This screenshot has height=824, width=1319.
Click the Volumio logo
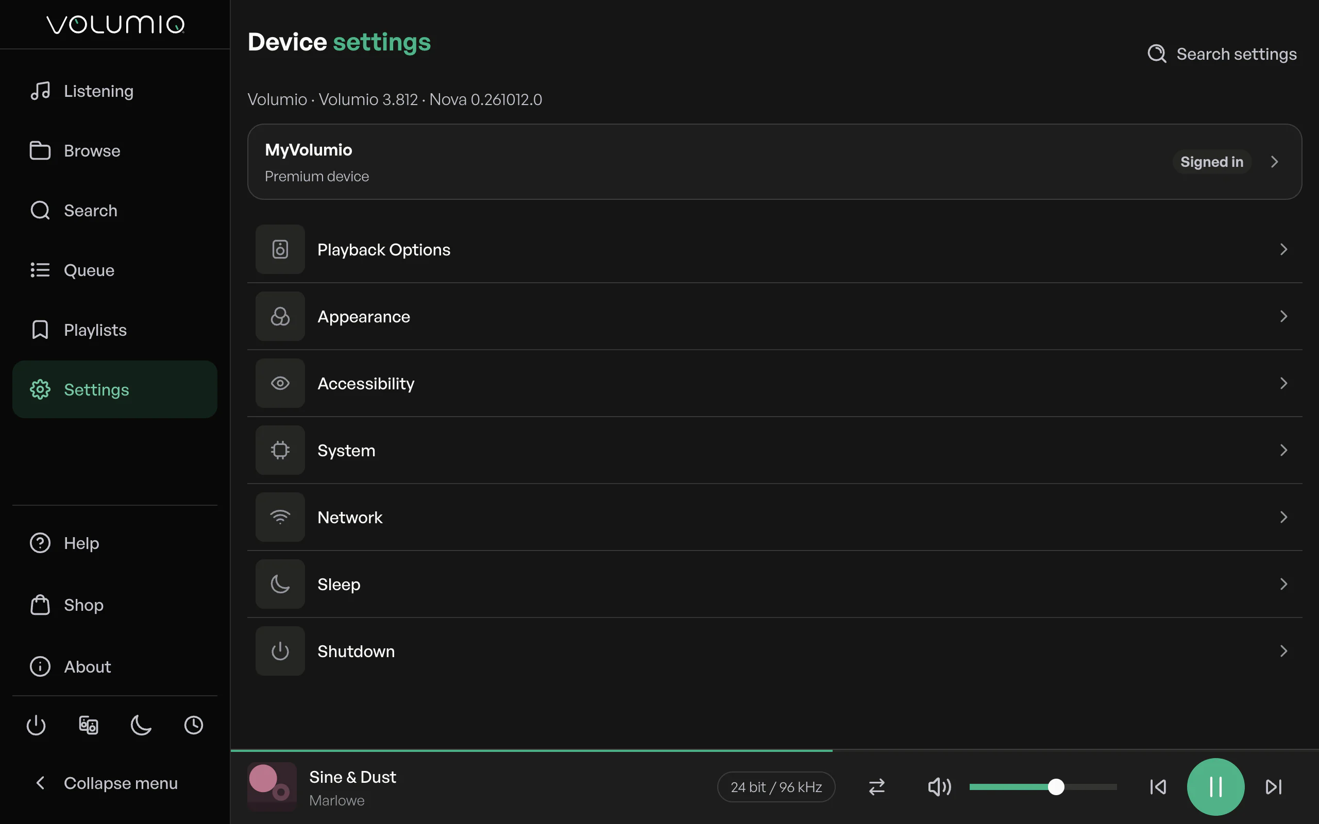click(x=115, y=25)
